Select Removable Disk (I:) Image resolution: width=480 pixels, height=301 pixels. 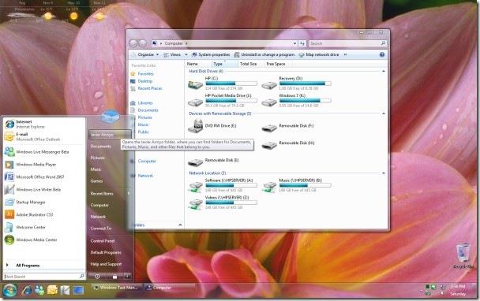(x=213, y=161)
